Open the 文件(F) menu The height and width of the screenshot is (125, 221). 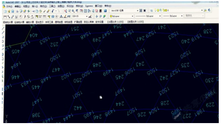point(9,6)
